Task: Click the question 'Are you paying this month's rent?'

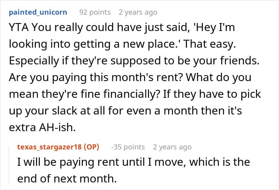Action: pos(96,78)
